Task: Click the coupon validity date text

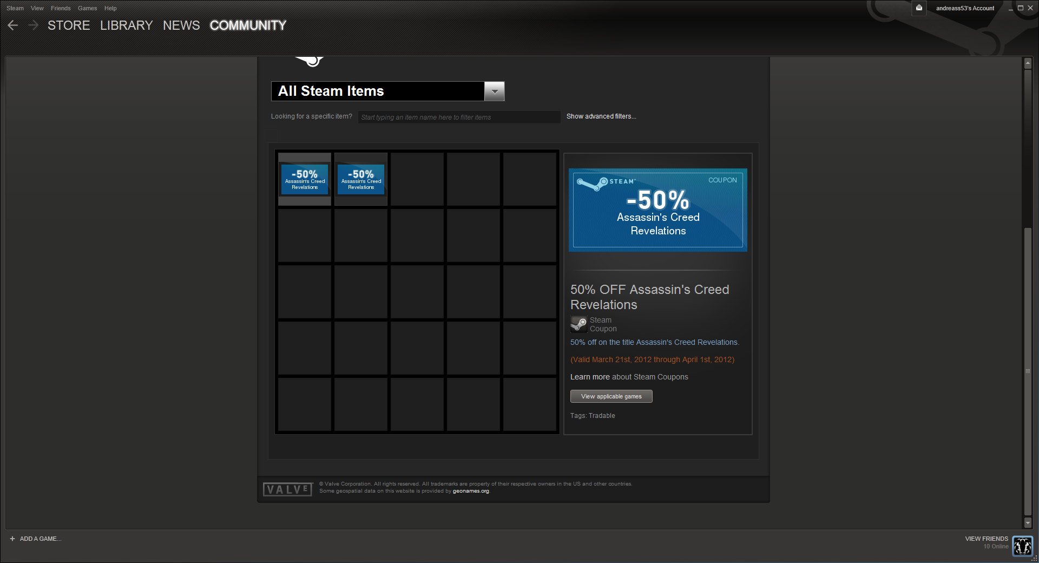Action: (x=652, y=359)
